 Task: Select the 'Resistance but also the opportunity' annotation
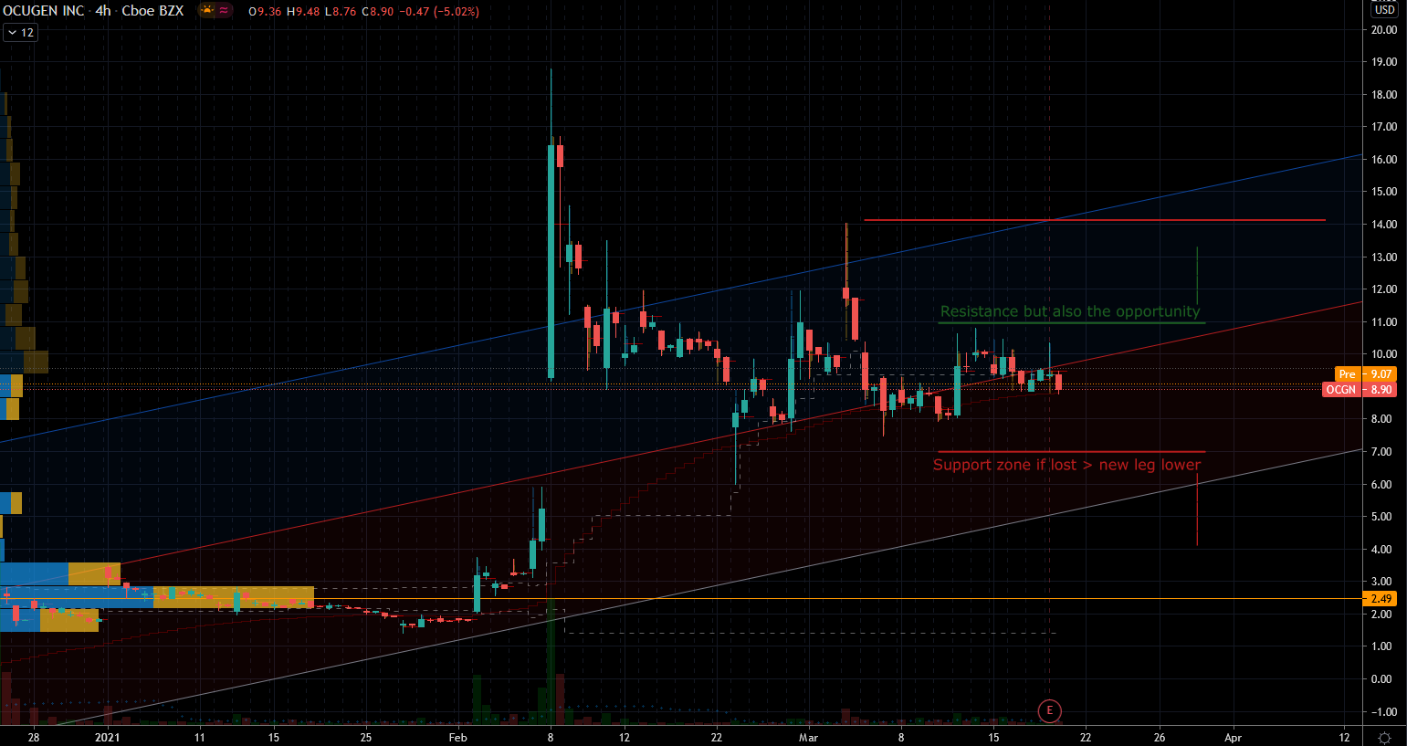click(1070, 311)
